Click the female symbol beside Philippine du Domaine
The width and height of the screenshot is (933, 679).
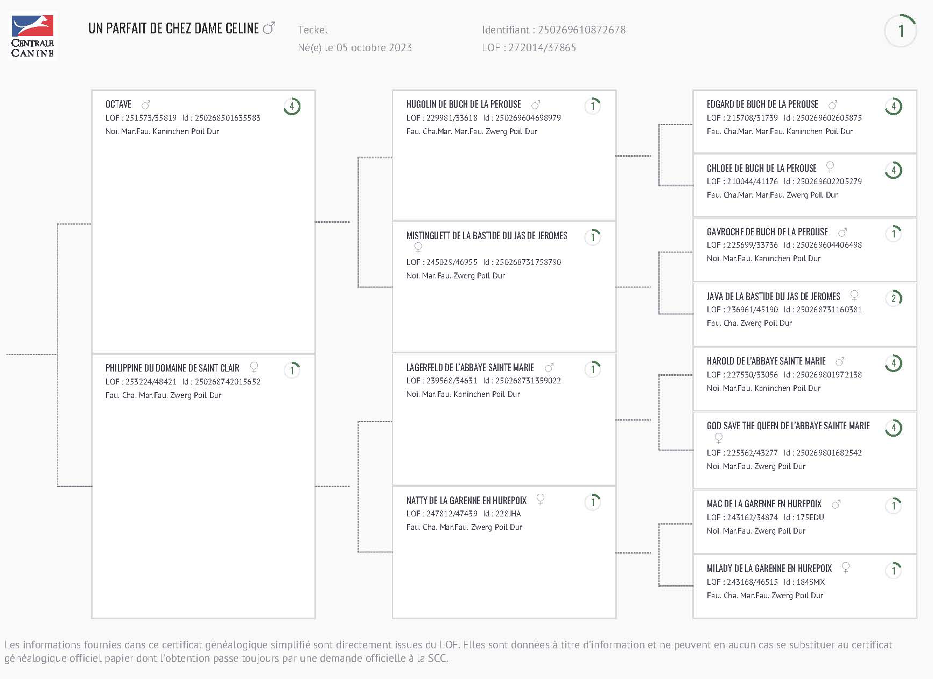[x=254, y=367]
